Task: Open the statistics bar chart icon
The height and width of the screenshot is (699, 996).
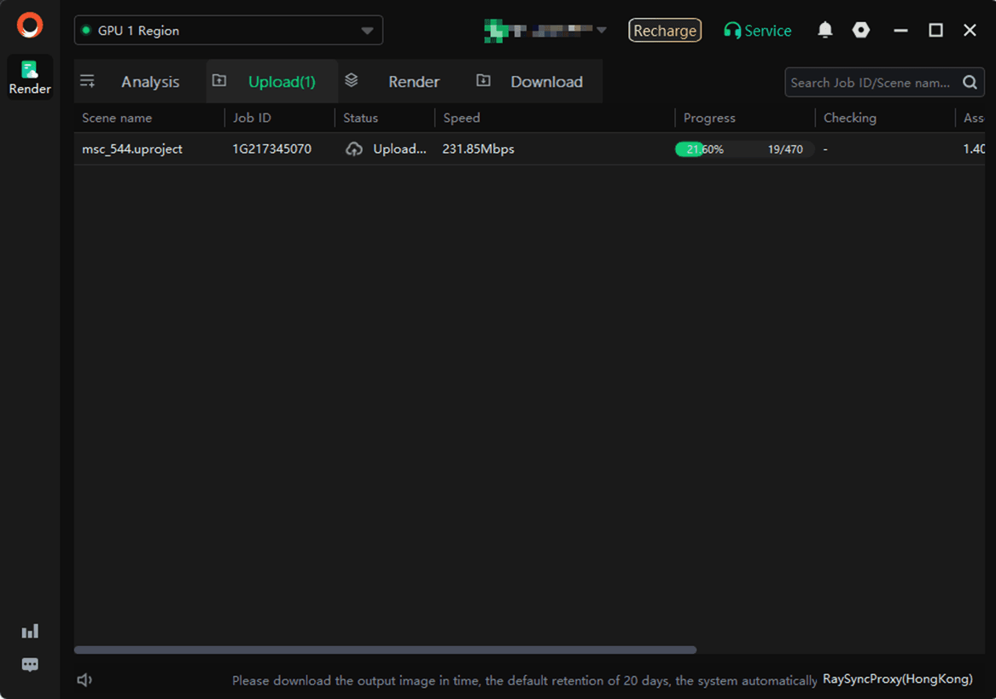Action: (30, 632)
